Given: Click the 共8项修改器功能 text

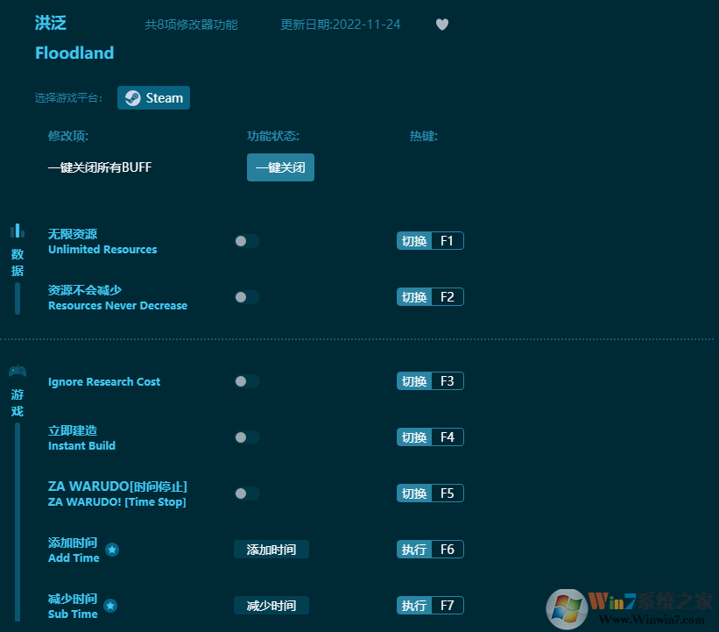Looking at the screenshot, I should tap(191, 25).
